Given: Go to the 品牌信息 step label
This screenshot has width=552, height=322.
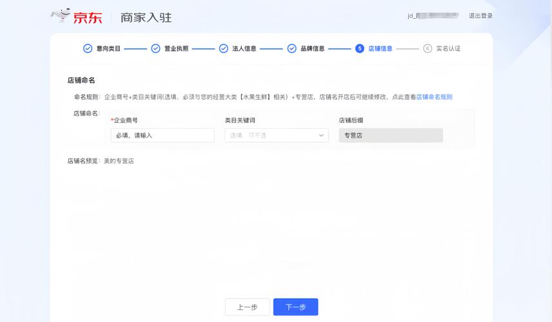Looking at the screenshot, I should (x=312, y=48).
